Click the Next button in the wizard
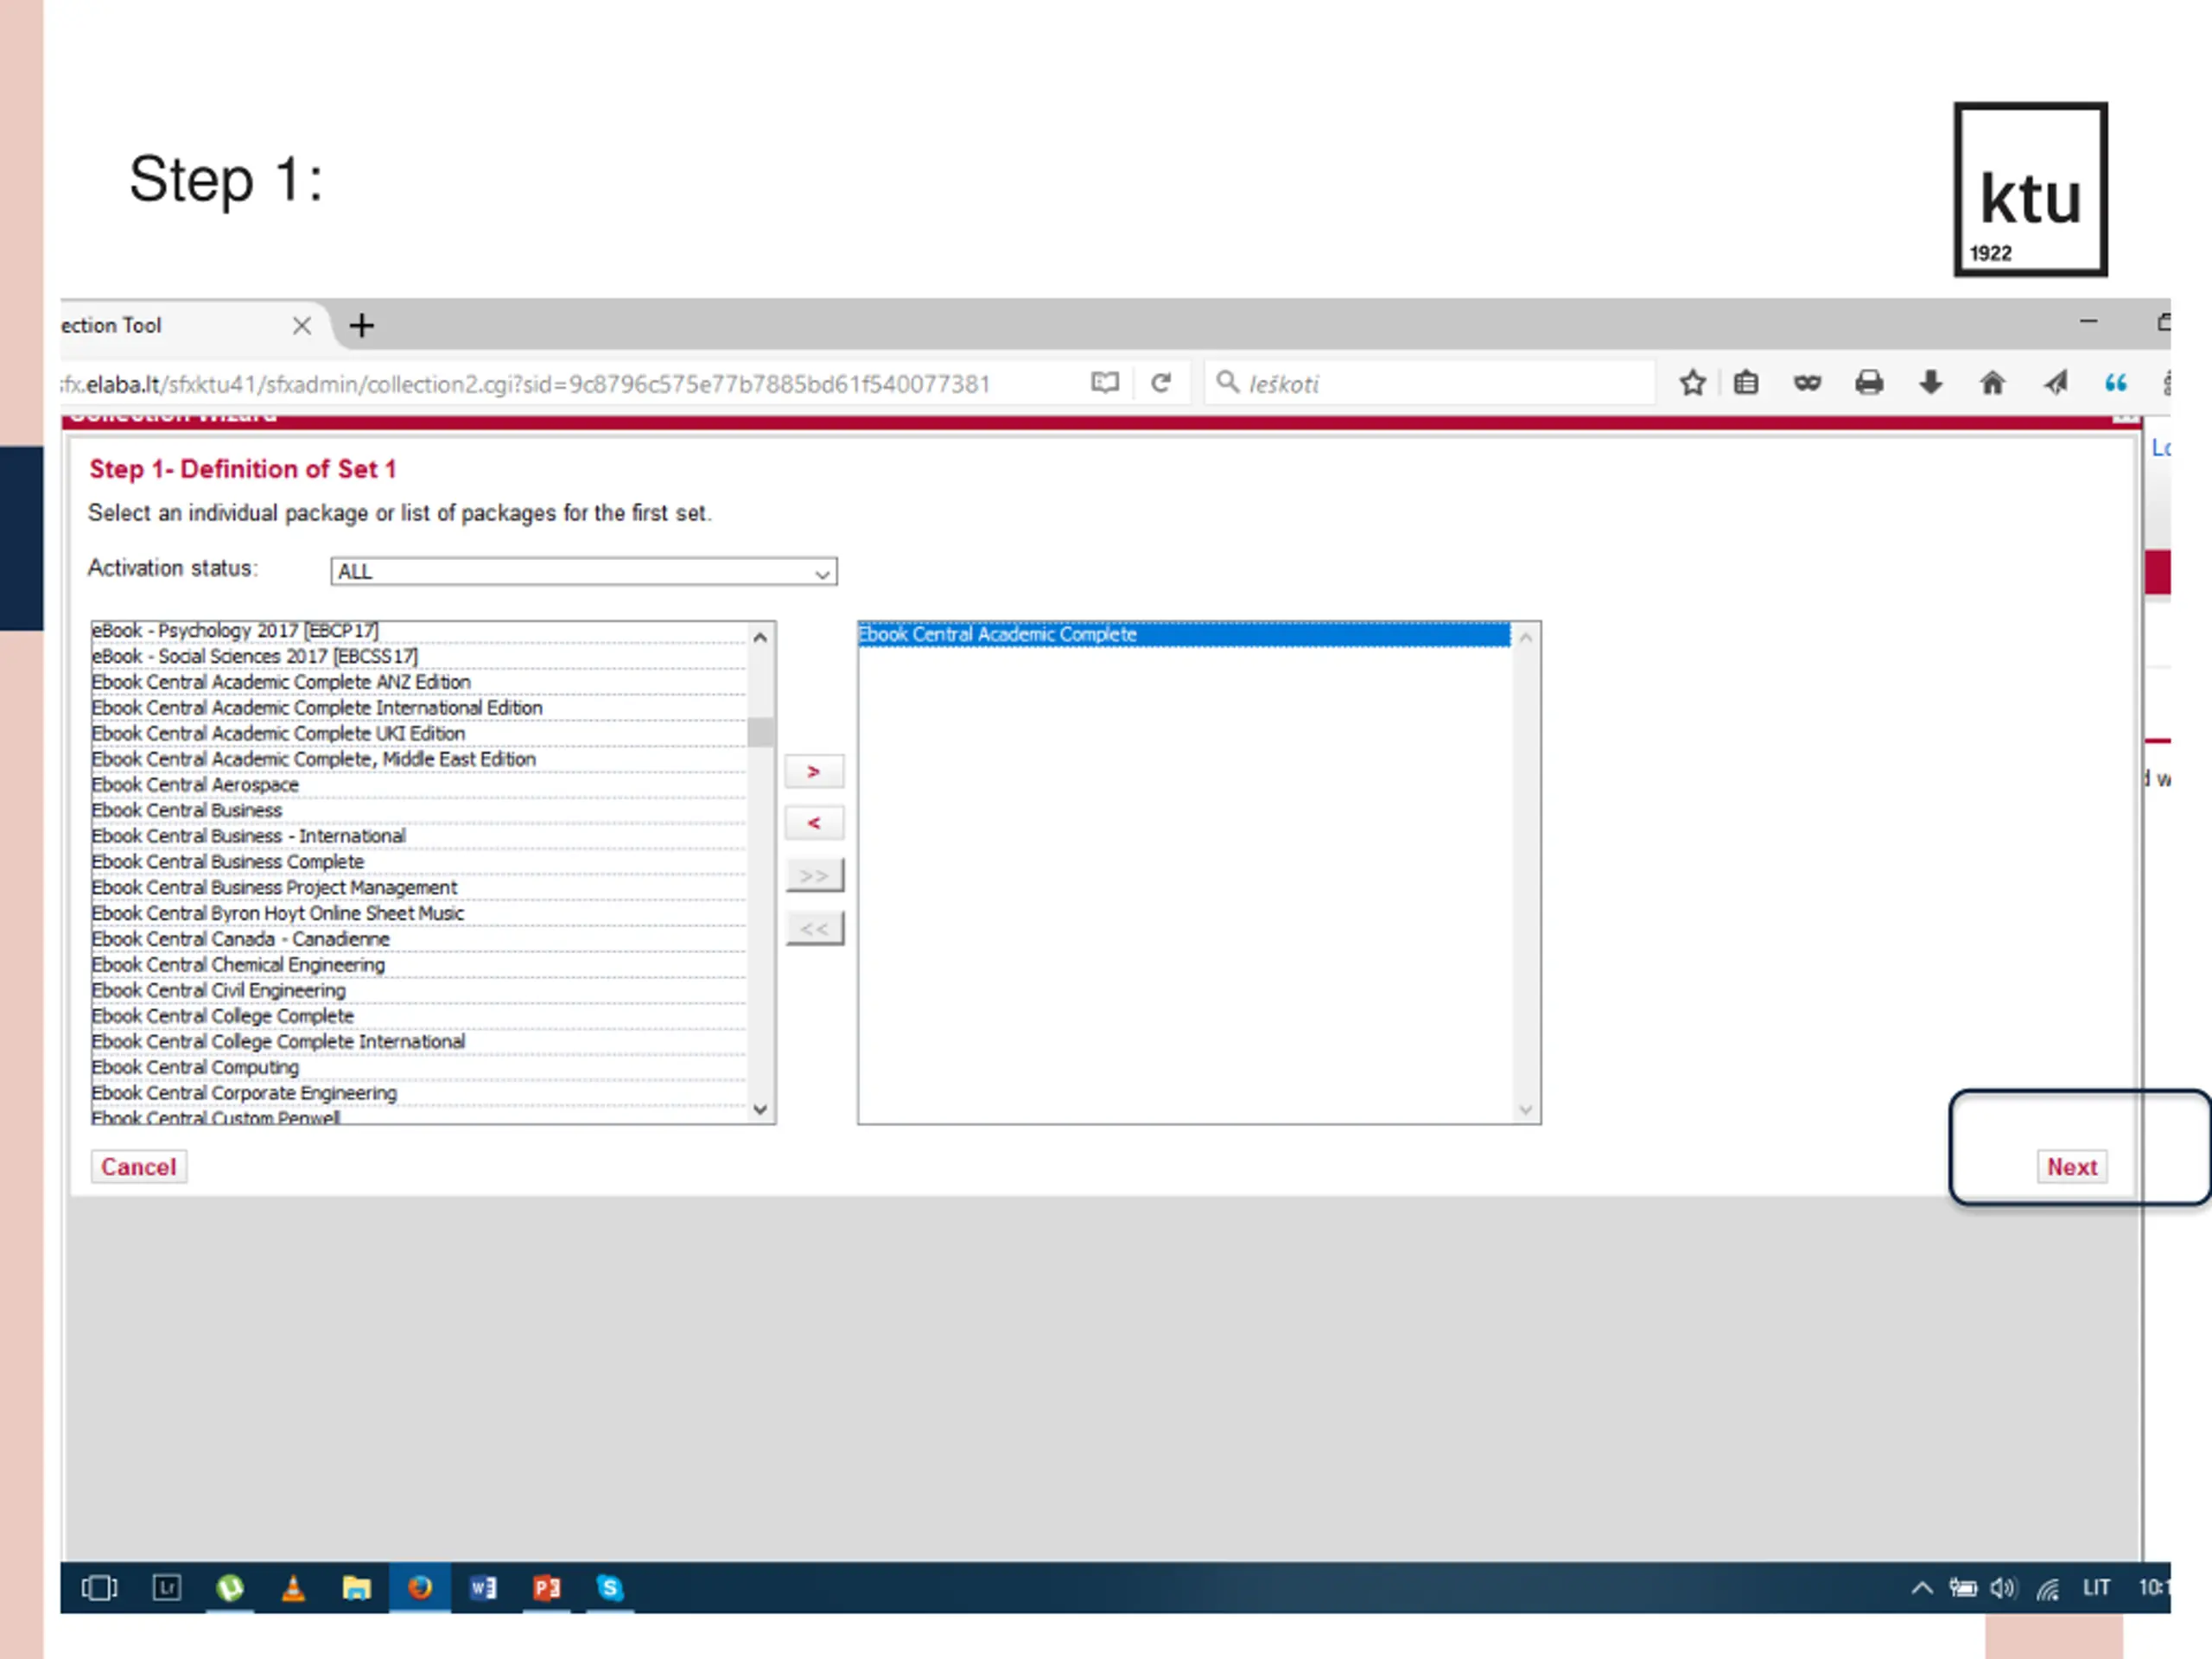The image size is (2212, 1659). pos(2071,1167)
